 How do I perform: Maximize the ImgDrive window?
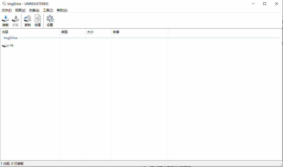point(264,4)
